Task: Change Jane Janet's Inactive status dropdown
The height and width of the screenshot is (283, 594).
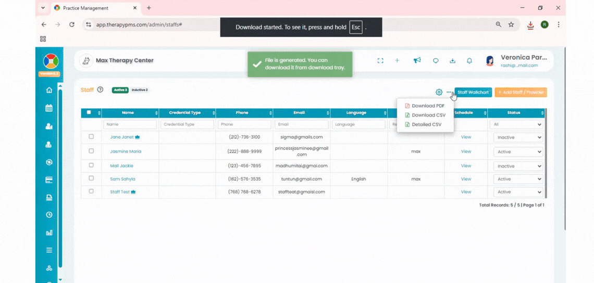Action: tap(518, 138)
